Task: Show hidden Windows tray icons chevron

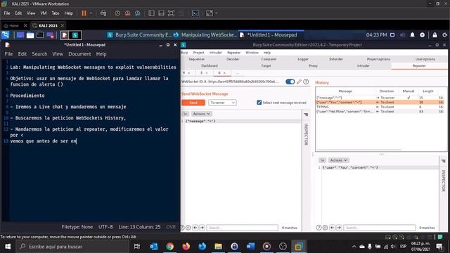Action: coord(354,247)
